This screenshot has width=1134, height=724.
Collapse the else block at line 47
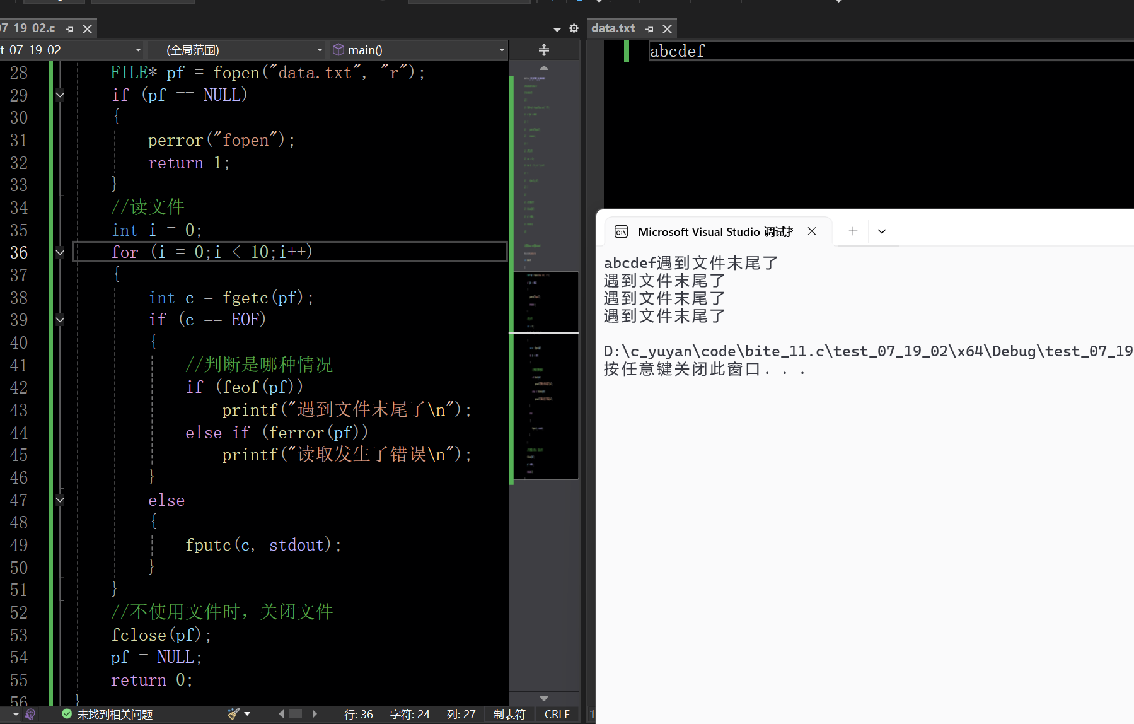(x=60, y=500)
